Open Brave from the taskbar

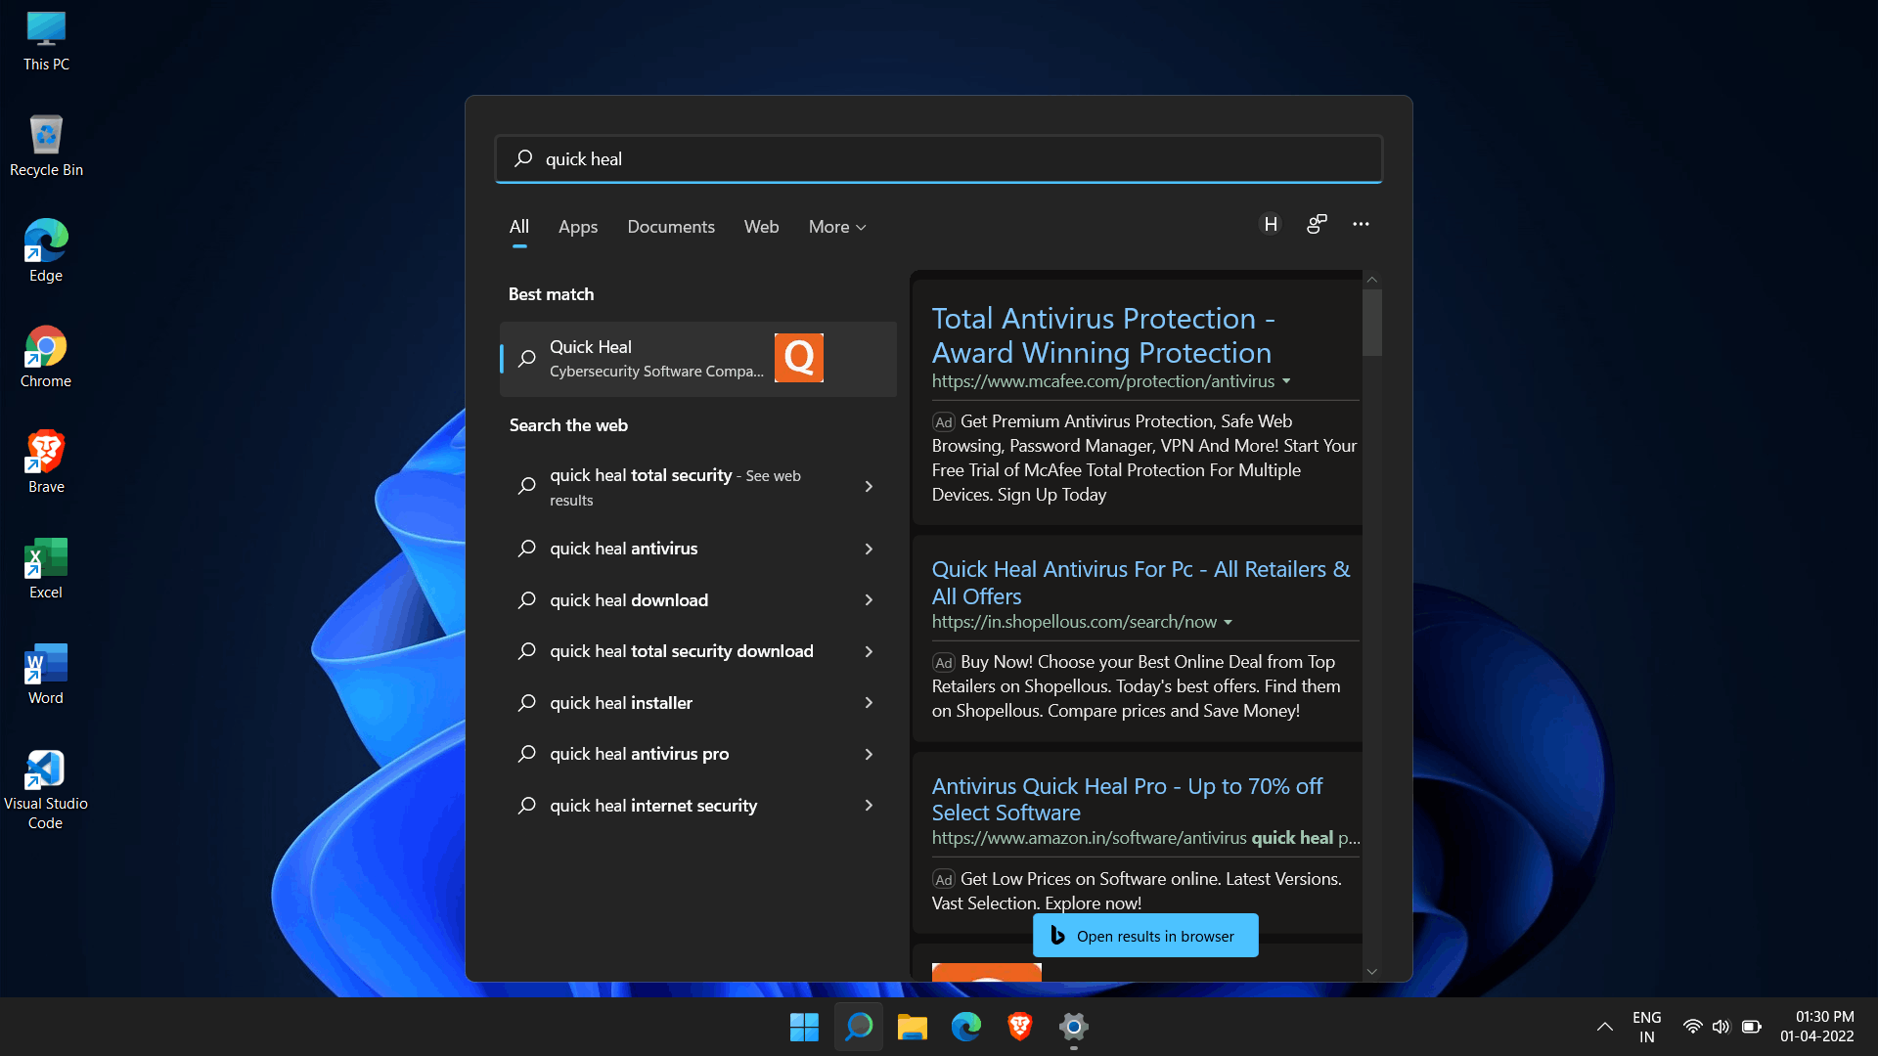[x=1019, y=1027]
